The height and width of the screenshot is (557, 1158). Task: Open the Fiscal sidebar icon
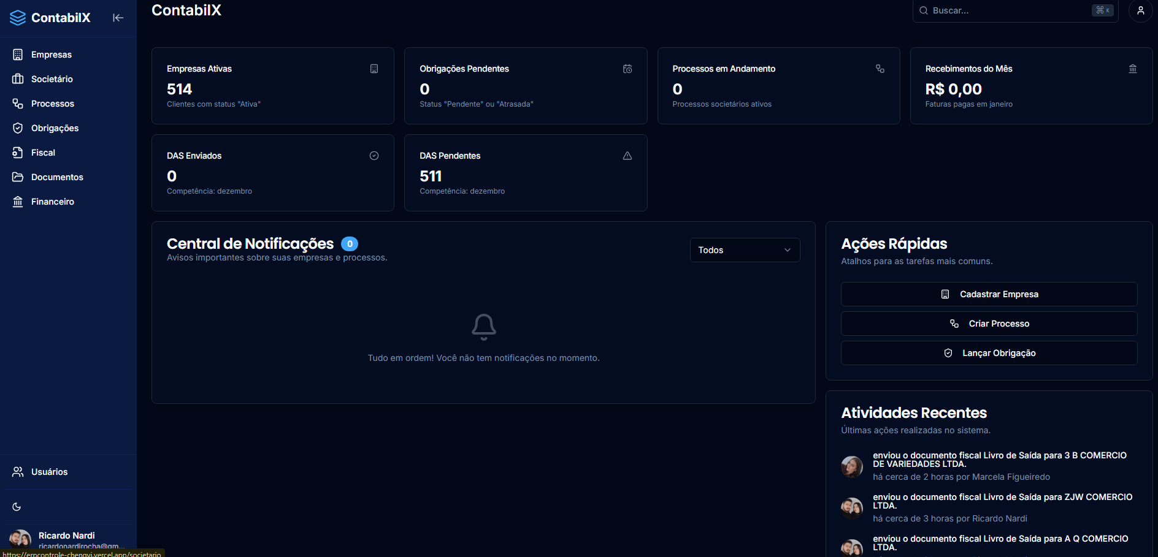pyautogui.click(x=17, y=152)
